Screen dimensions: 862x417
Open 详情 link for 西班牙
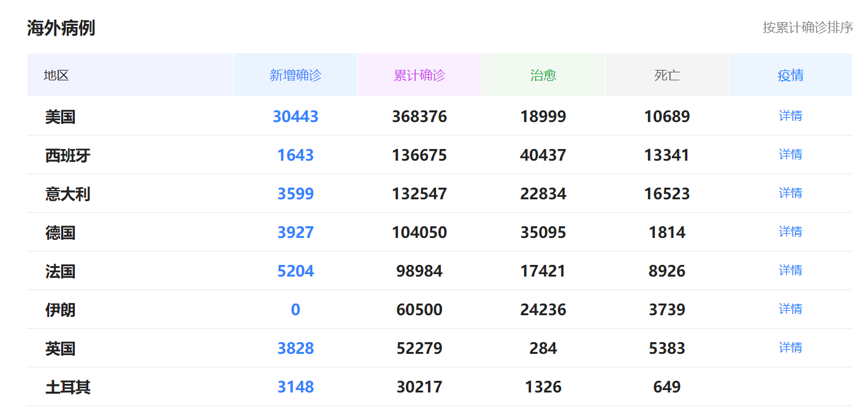click(790, 155)
